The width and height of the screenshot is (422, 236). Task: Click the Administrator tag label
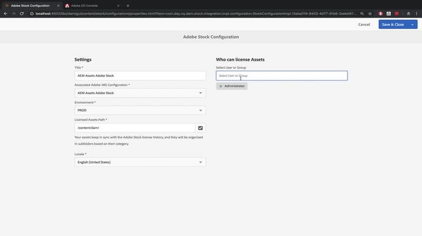[x=235, y=86]
